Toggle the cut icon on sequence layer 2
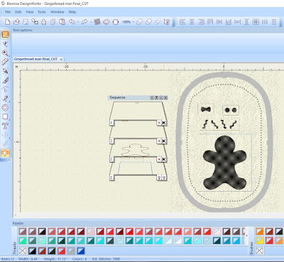Viewport: 284px width, 262px height. pyautogui.click(x=164, y=159)
